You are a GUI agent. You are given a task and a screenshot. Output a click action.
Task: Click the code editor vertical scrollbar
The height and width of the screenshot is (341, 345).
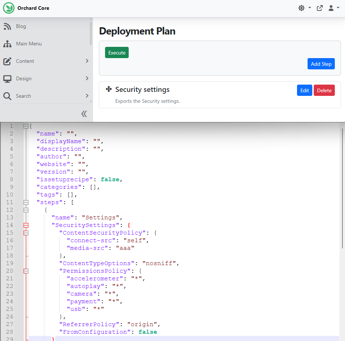click(342, 188)
